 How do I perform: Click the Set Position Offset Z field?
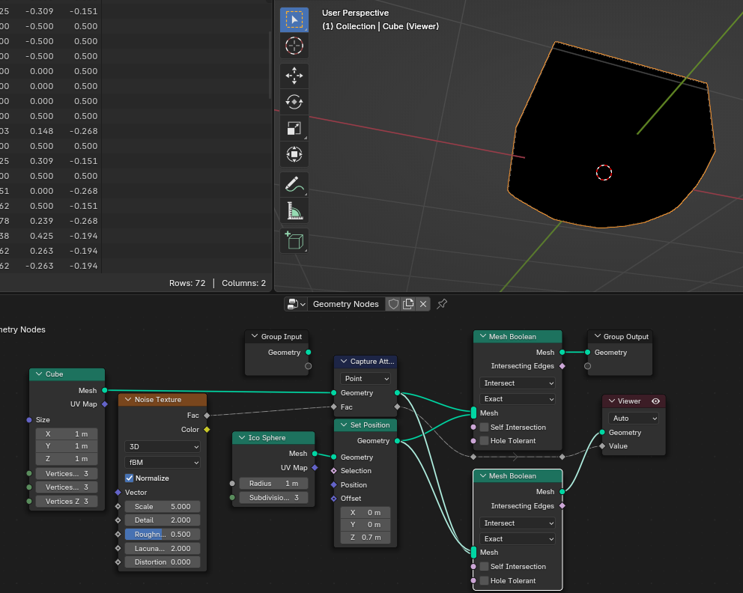coord(366,538)
